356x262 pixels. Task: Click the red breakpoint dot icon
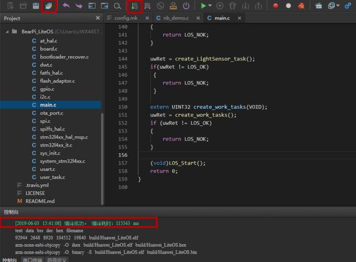click(x=276, y=6)
